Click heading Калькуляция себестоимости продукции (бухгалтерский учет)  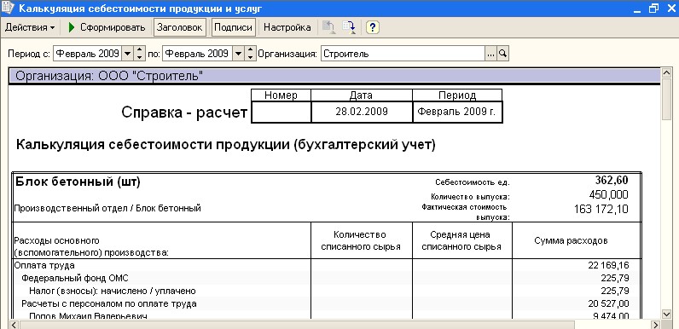tap(225, 145)
